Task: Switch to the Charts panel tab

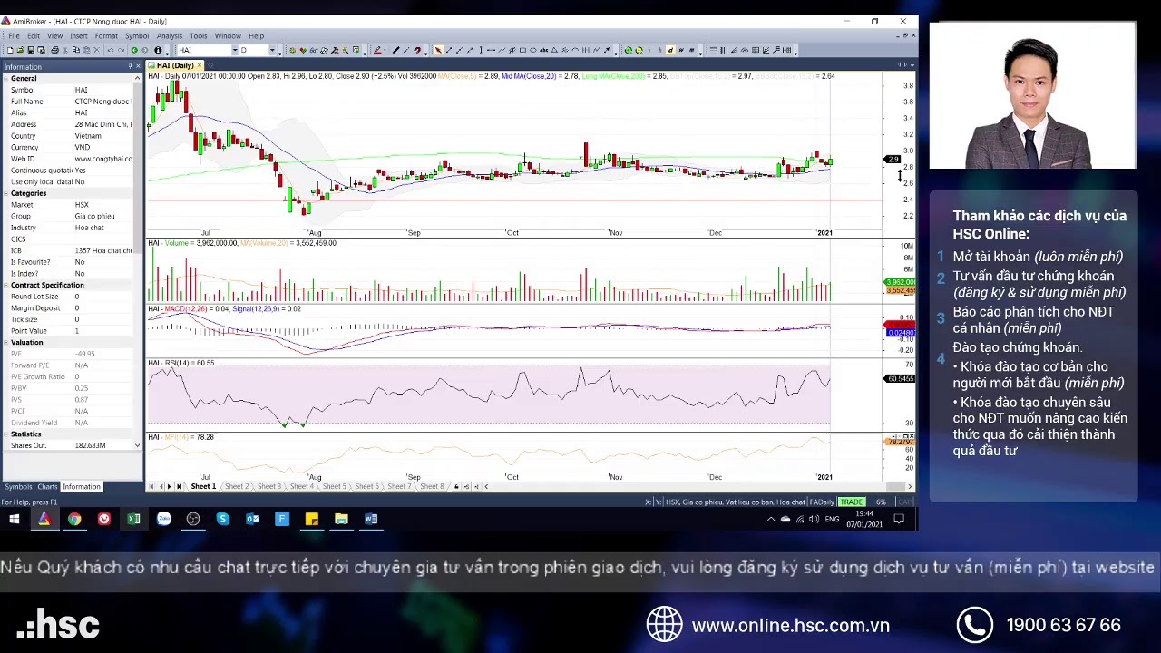Action: [47, 487]
